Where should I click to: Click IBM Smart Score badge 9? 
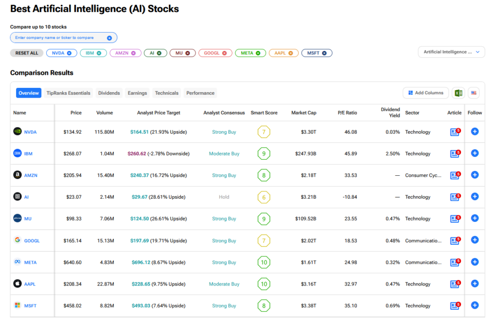[x=264, y=153]
